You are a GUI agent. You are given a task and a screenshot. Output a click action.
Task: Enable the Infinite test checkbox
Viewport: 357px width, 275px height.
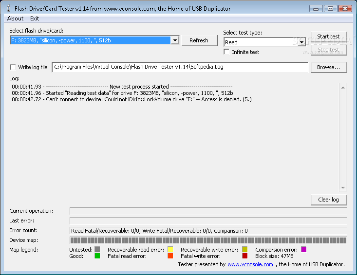[226, 52]
